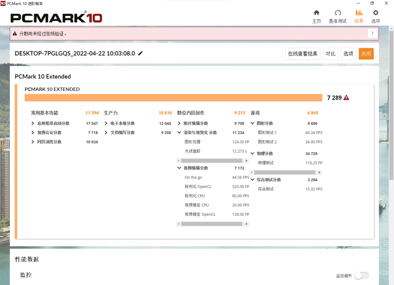Click the red warning triangle beside 7 289
The image size is (394, 285).
click(x=346, y=98)
